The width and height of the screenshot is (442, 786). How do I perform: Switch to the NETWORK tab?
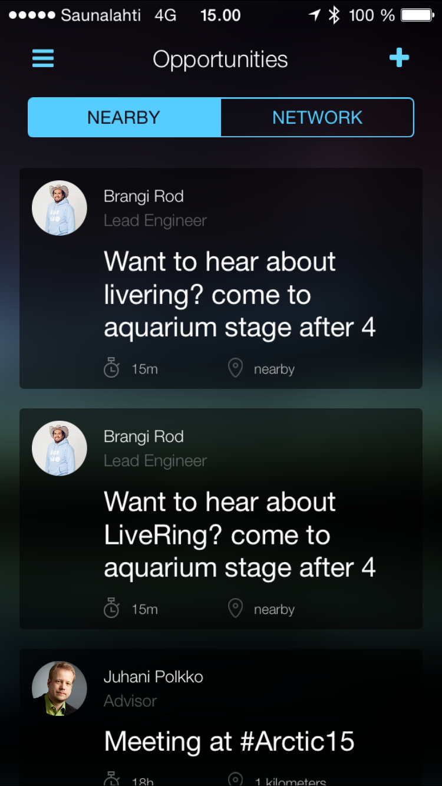[x=317, y=117]
